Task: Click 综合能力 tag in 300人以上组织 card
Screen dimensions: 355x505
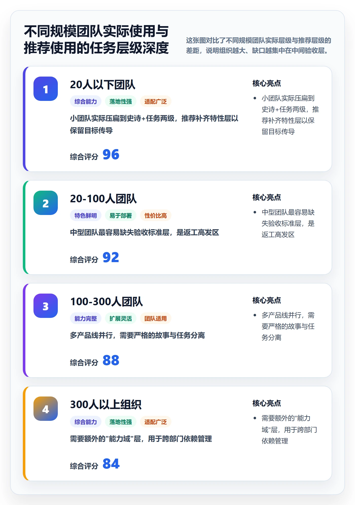Action: (86, 422)
